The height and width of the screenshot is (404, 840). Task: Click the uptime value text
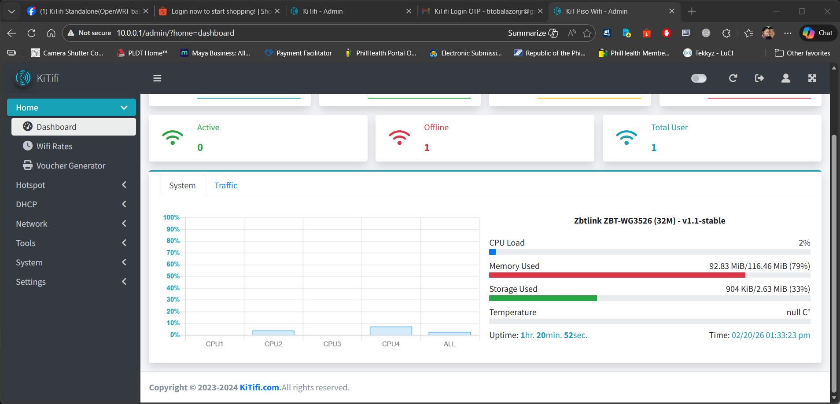554,335
